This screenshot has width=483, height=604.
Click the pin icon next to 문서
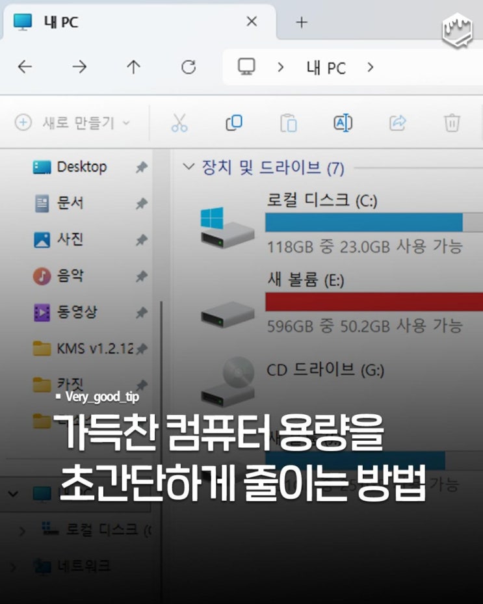(x=142, y=204)
